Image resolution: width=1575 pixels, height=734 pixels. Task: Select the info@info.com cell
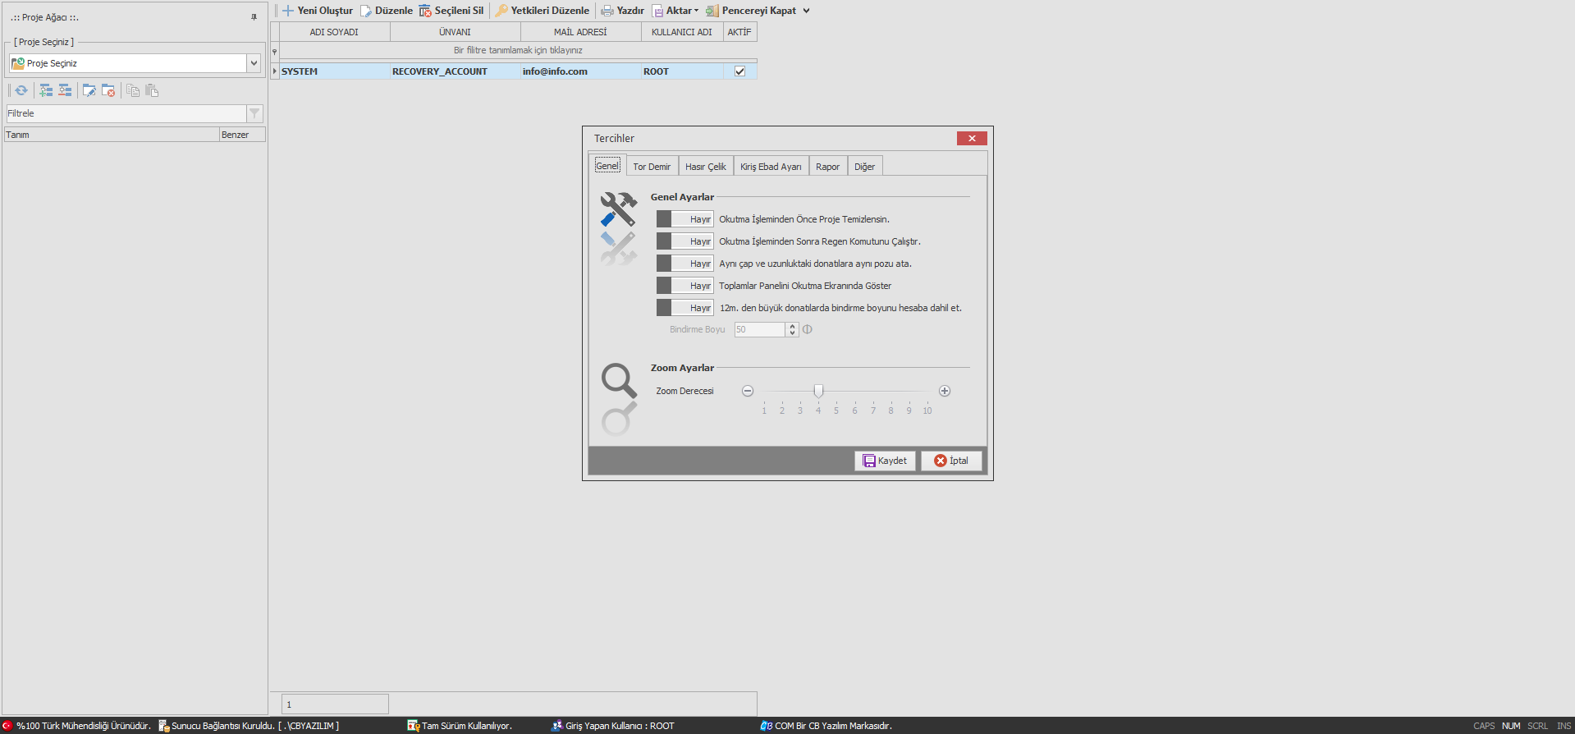coord(581,71)
